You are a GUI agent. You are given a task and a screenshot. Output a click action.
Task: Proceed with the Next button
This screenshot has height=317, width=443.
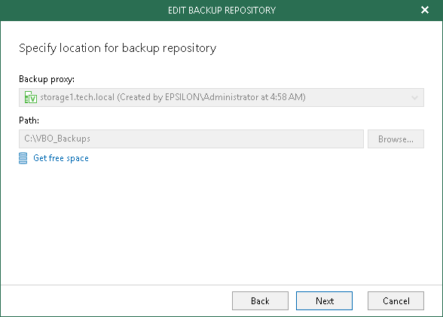click(x=324, y=301)
